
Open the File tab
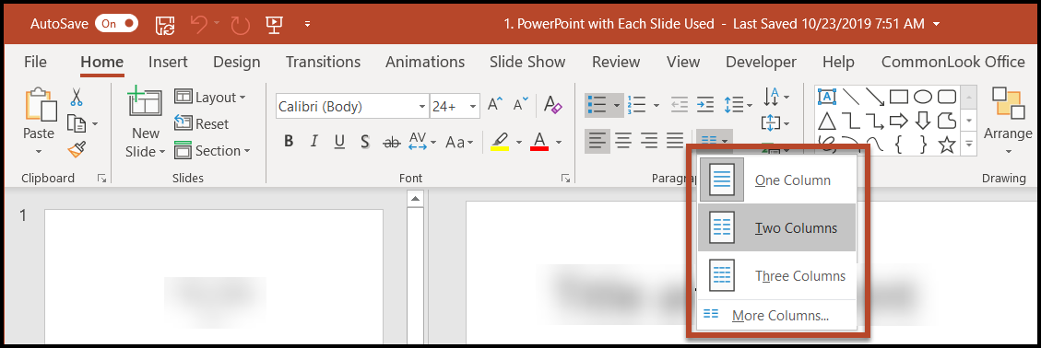coord(35,62)
